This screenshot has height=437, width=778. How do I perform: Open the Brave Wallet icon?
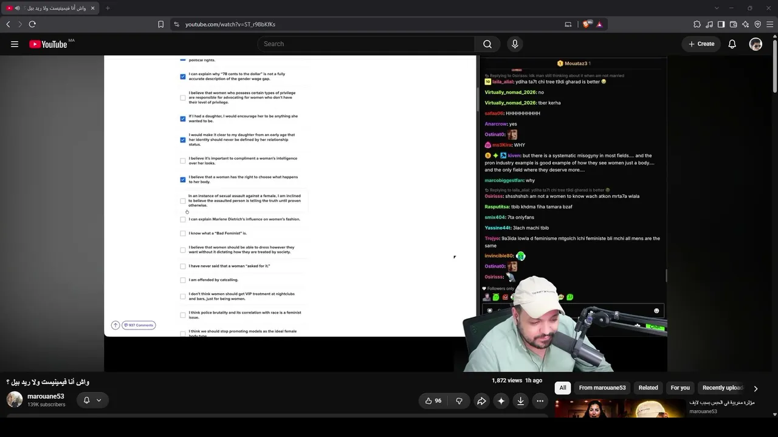(733, 24)
